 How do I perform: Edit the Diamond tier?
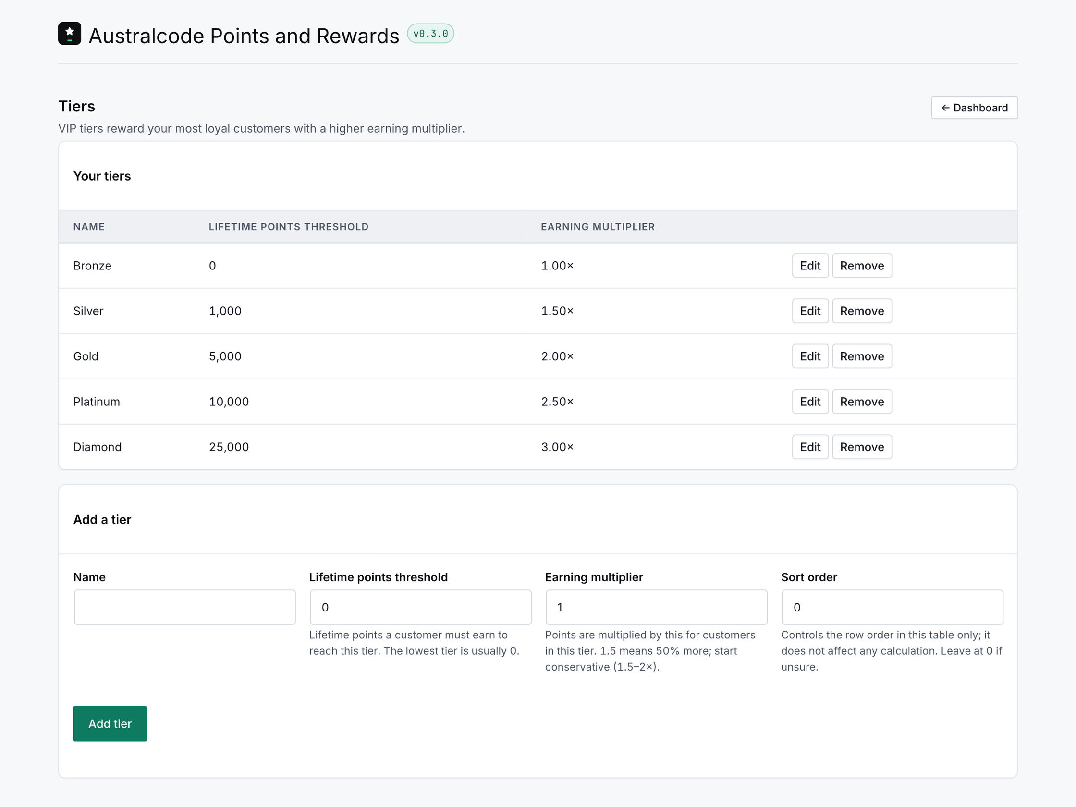click(810, 447)
